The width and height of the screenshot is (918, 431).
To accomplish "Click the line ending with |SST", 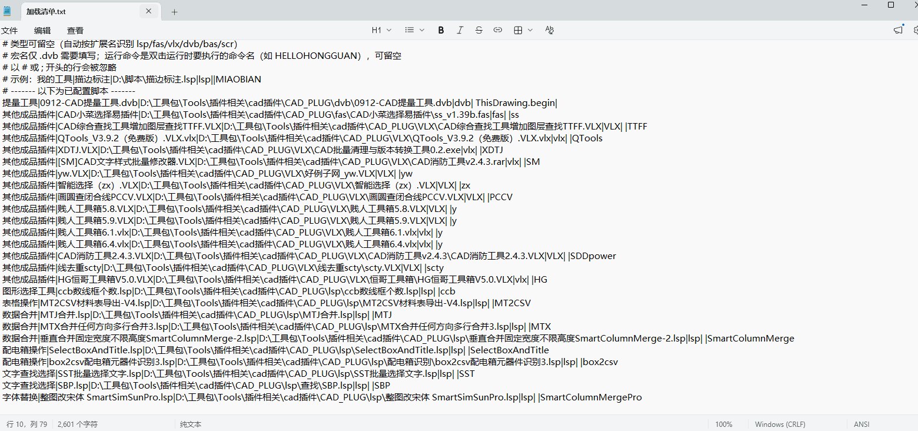I will tap(238, 374).
